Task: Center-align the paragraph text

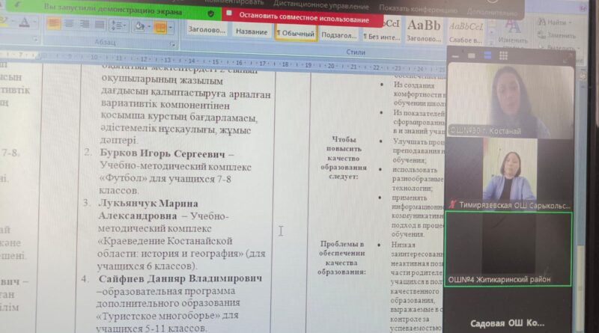Action: click(x=70, y=24)
